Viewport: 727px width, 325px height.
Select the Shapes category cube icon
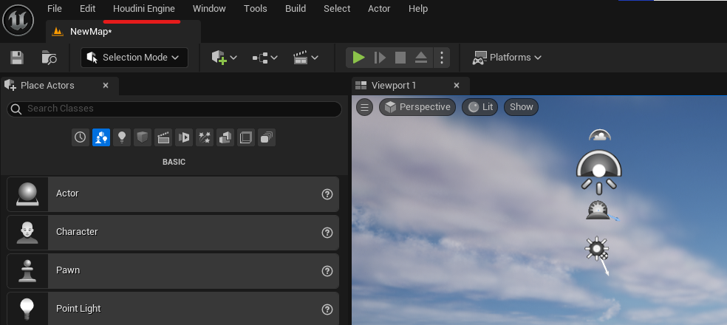pos(143,137)
